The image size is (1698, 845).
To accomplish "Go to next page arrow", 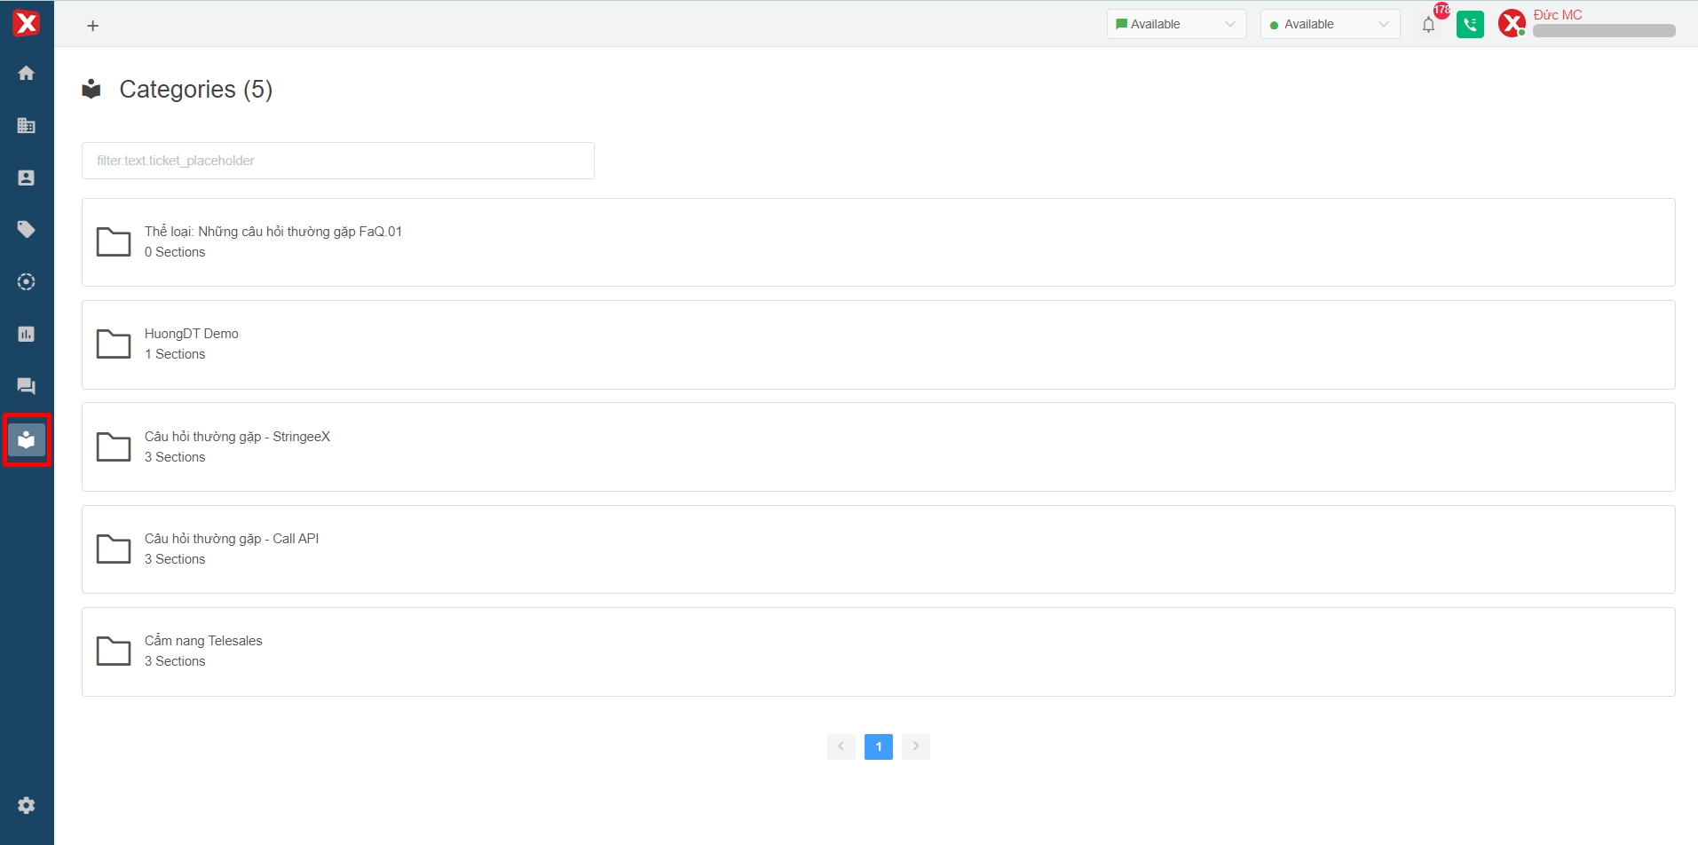I will point(916,746).
